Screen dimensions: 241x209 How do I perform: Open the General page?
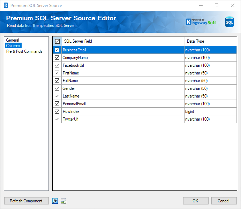13,40
